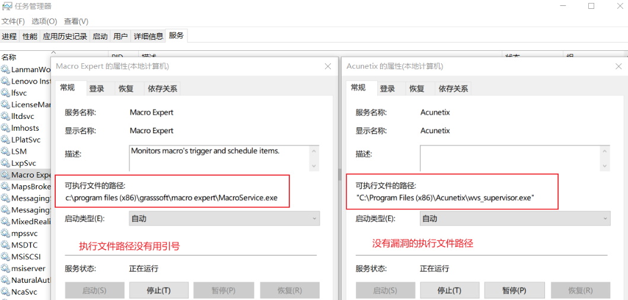Image resolution: width=628 pixels, height=300 pixels.
Task: Switch to the 详细信息 tab
Action: tap(149, 36)
